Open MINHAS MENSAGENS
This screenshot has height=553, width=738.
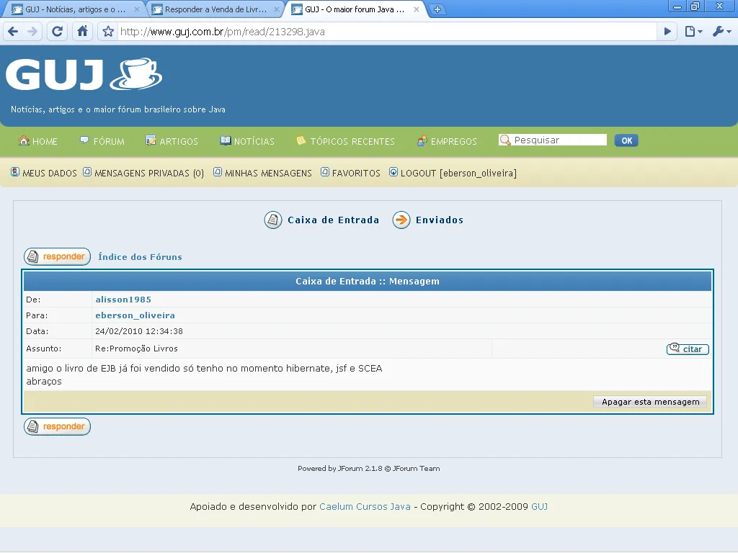click(x=268, y=174)
